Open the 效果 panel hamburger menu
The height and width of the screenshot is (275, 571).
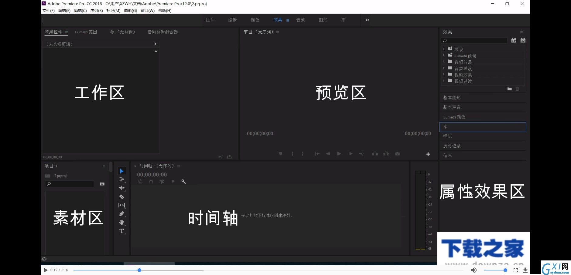coord(521,32)
